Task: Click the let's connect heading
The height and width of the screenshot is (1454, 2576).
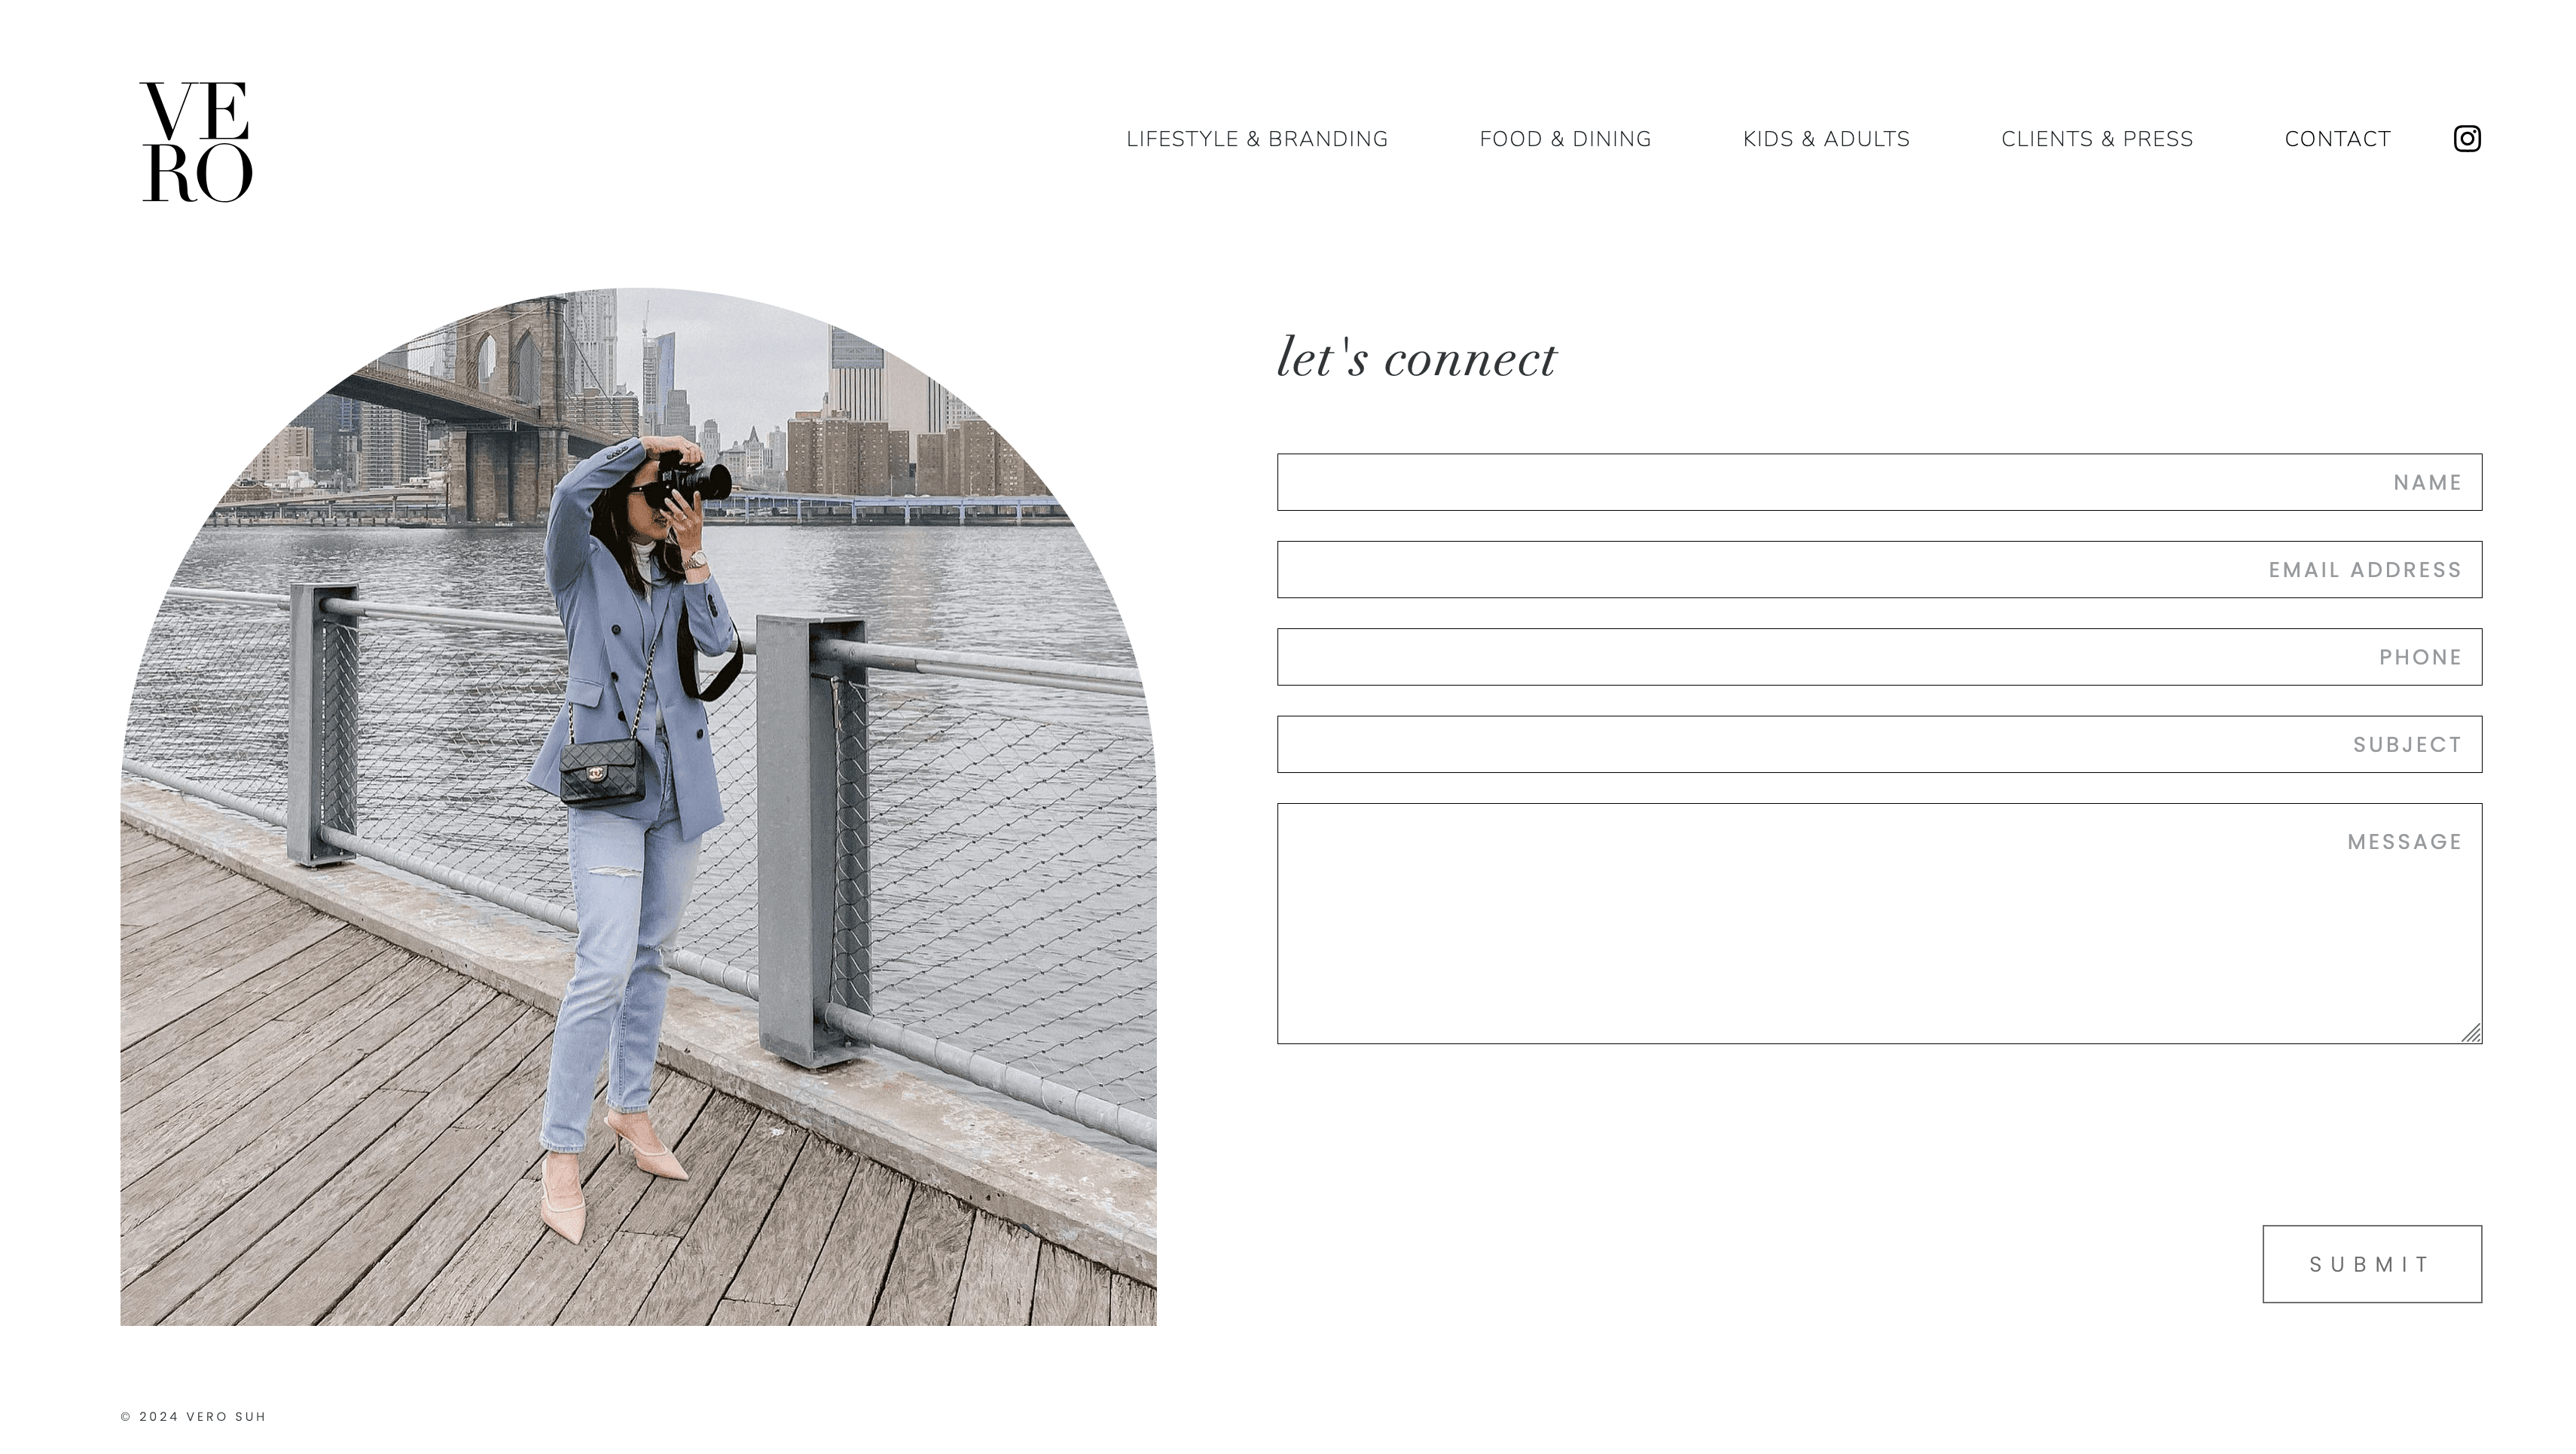Action: [x=1416, y=358]
